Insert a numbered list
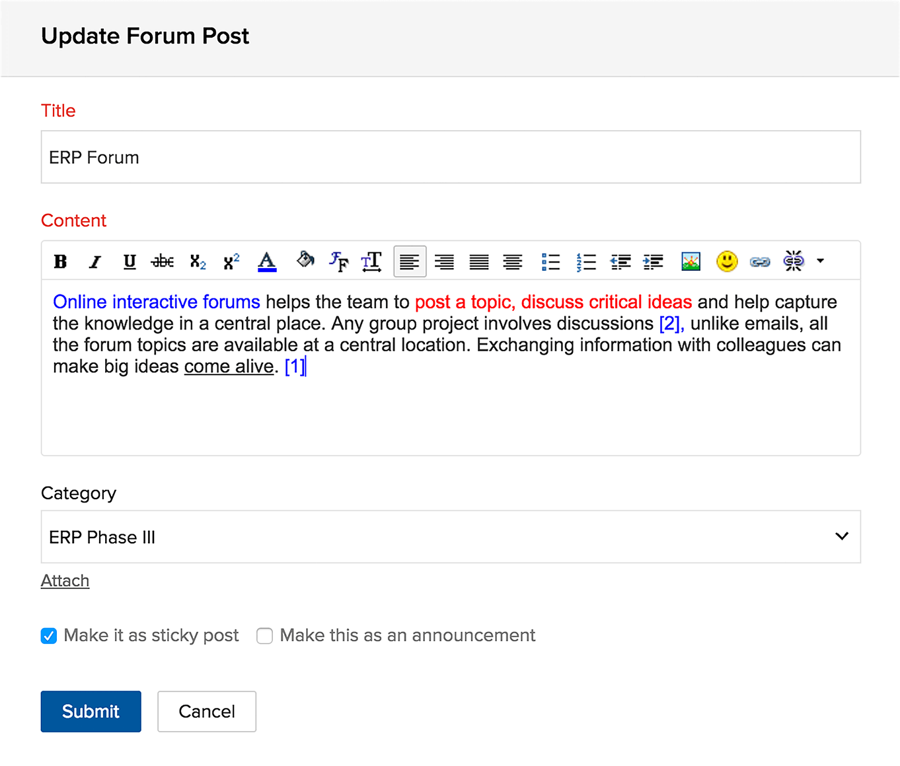 click(x=585, y=261)
